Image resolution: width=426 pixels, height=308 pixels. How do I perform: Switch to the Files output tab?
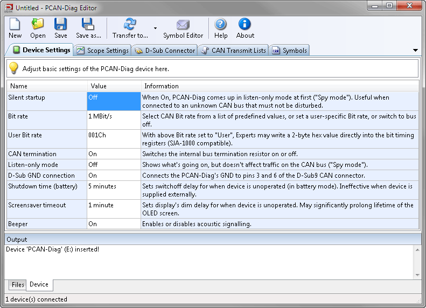pos(18,285)
